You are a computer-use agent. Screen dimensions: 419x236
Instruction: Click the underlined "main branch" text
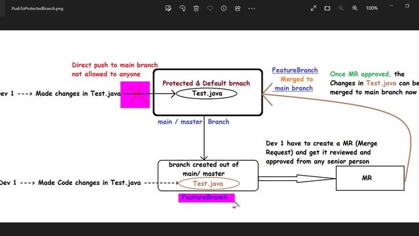[294, 88]
